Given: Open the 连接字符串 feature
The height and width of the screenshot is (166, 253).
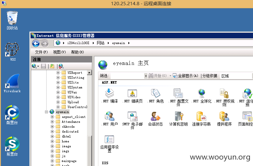Looking at the screenshot, I should 201,119.
